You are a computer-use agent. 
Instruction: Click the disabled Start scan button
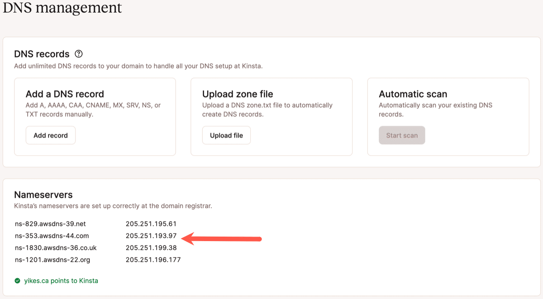[402, 135]
